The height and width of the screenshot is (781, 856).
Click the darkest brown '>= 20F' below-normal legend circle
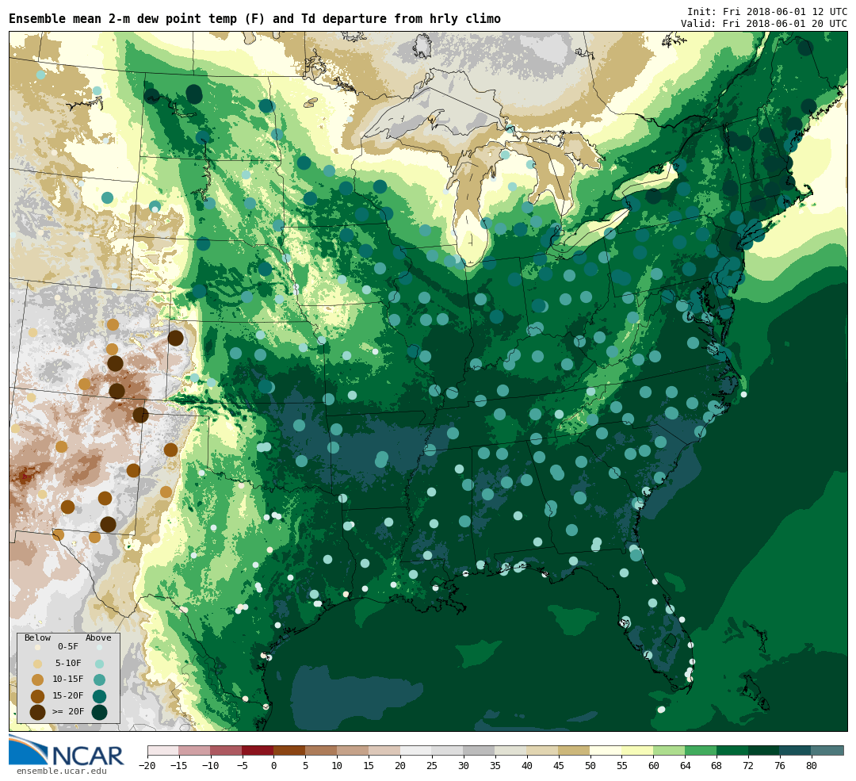click(37, 712)
